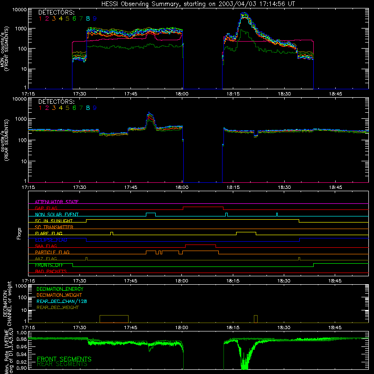Select cyan detector number 8 in front segments legend
Screen dimensions: 374x374
[x=88, y=19]
